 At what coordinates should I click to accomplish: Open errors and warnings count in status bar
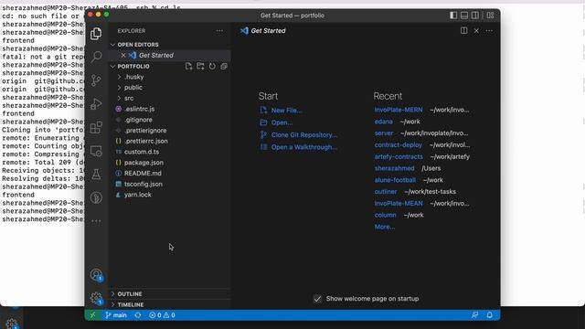(162, 315)
